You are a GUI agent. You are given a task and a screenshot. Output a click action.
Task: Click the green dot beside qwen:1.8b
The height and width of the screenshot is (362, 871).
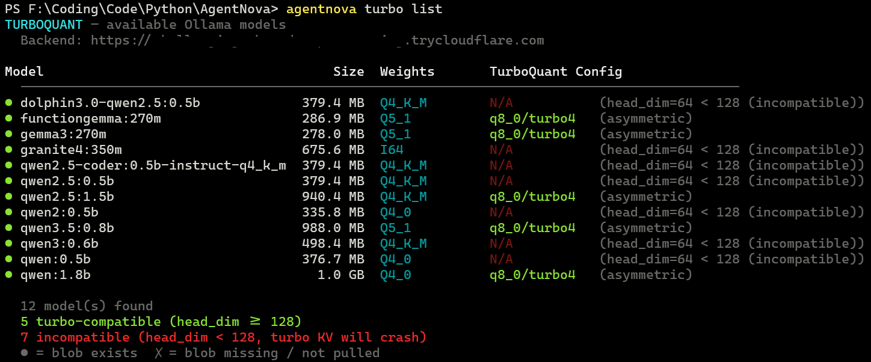click(x=8, y=275)
